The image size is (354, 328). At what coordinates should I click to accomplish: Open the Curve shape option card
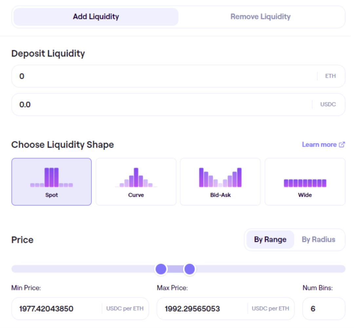point(136,181)
